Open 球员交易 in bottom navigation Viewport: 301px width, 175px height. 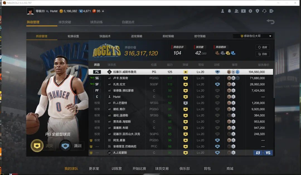point(162,169)
